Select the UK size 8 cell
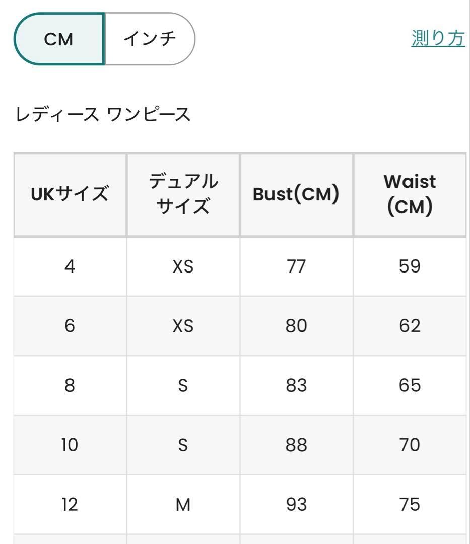This screenshot has width=470, height=544. pyautogui.click(x=70, y=385)
